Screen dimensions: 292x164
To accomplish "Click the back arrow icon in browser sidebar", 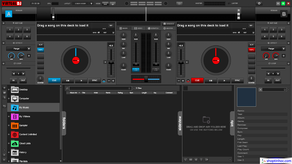I will coord(4,106).
